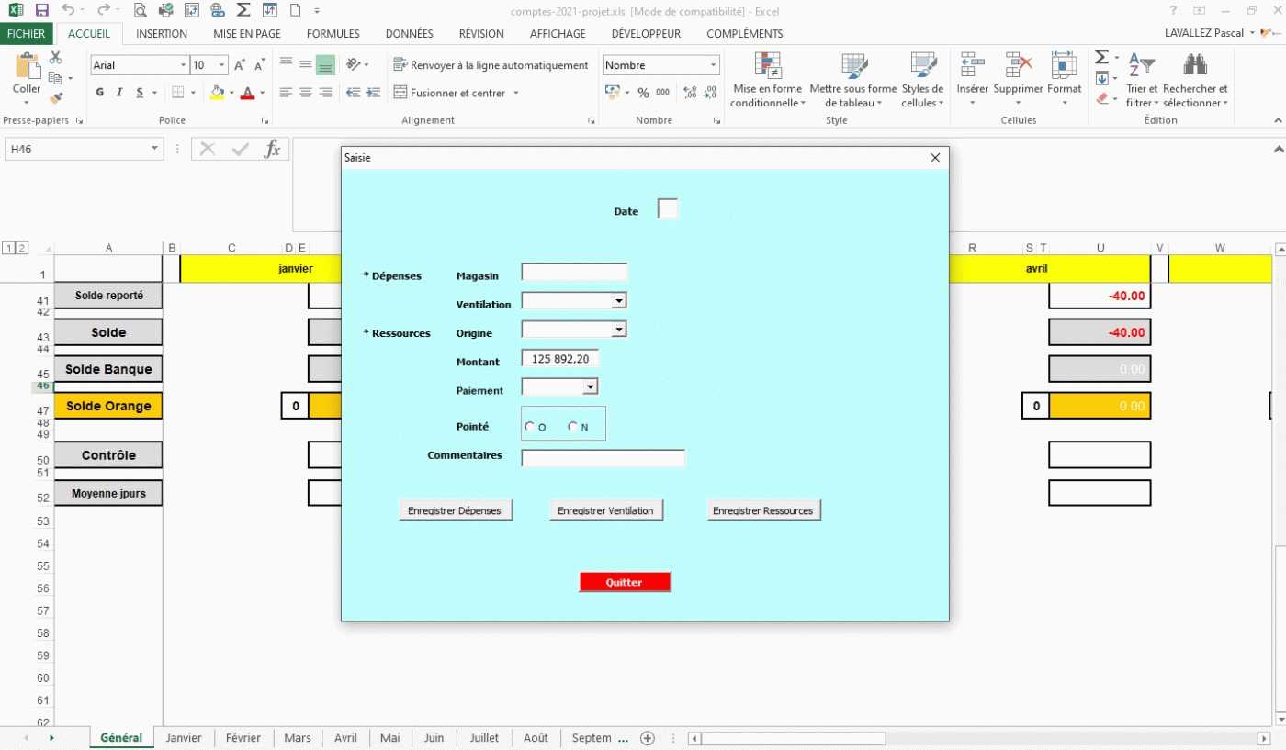The image size is (1286, 750).
Task: Click the percent style icon
Action: [x=643, y=93]
